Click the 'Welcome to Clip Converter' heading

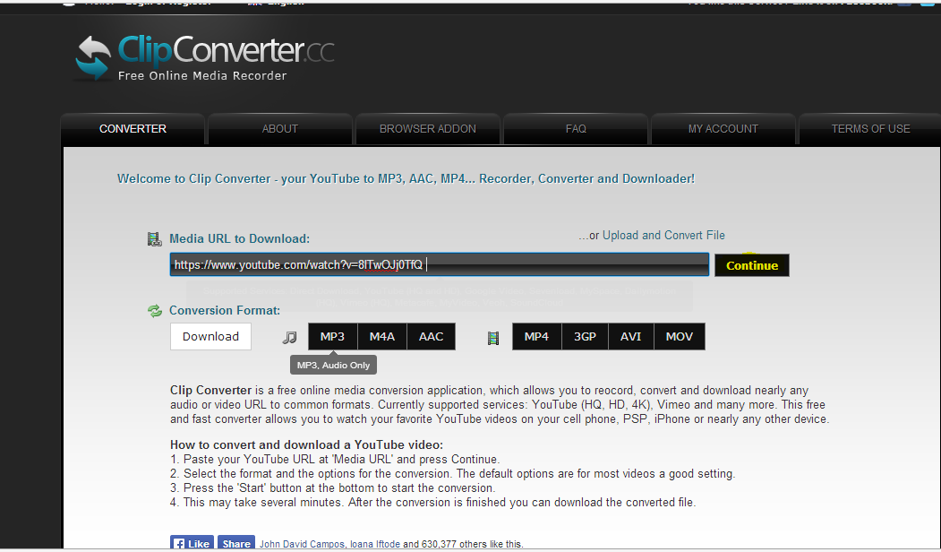click(406, 178)
